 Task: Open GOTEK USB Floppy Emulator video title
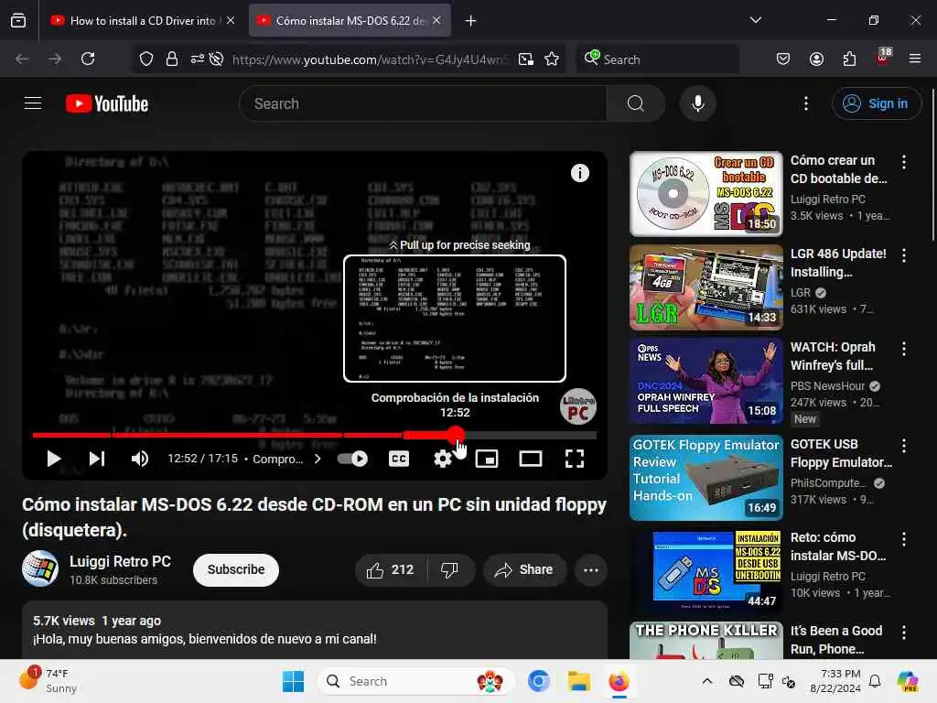(841, 453)
